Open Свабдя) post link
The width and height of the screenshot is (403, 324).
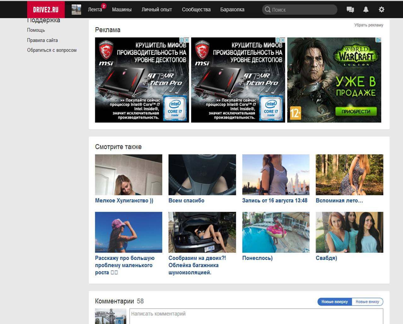tap(326, 258)
